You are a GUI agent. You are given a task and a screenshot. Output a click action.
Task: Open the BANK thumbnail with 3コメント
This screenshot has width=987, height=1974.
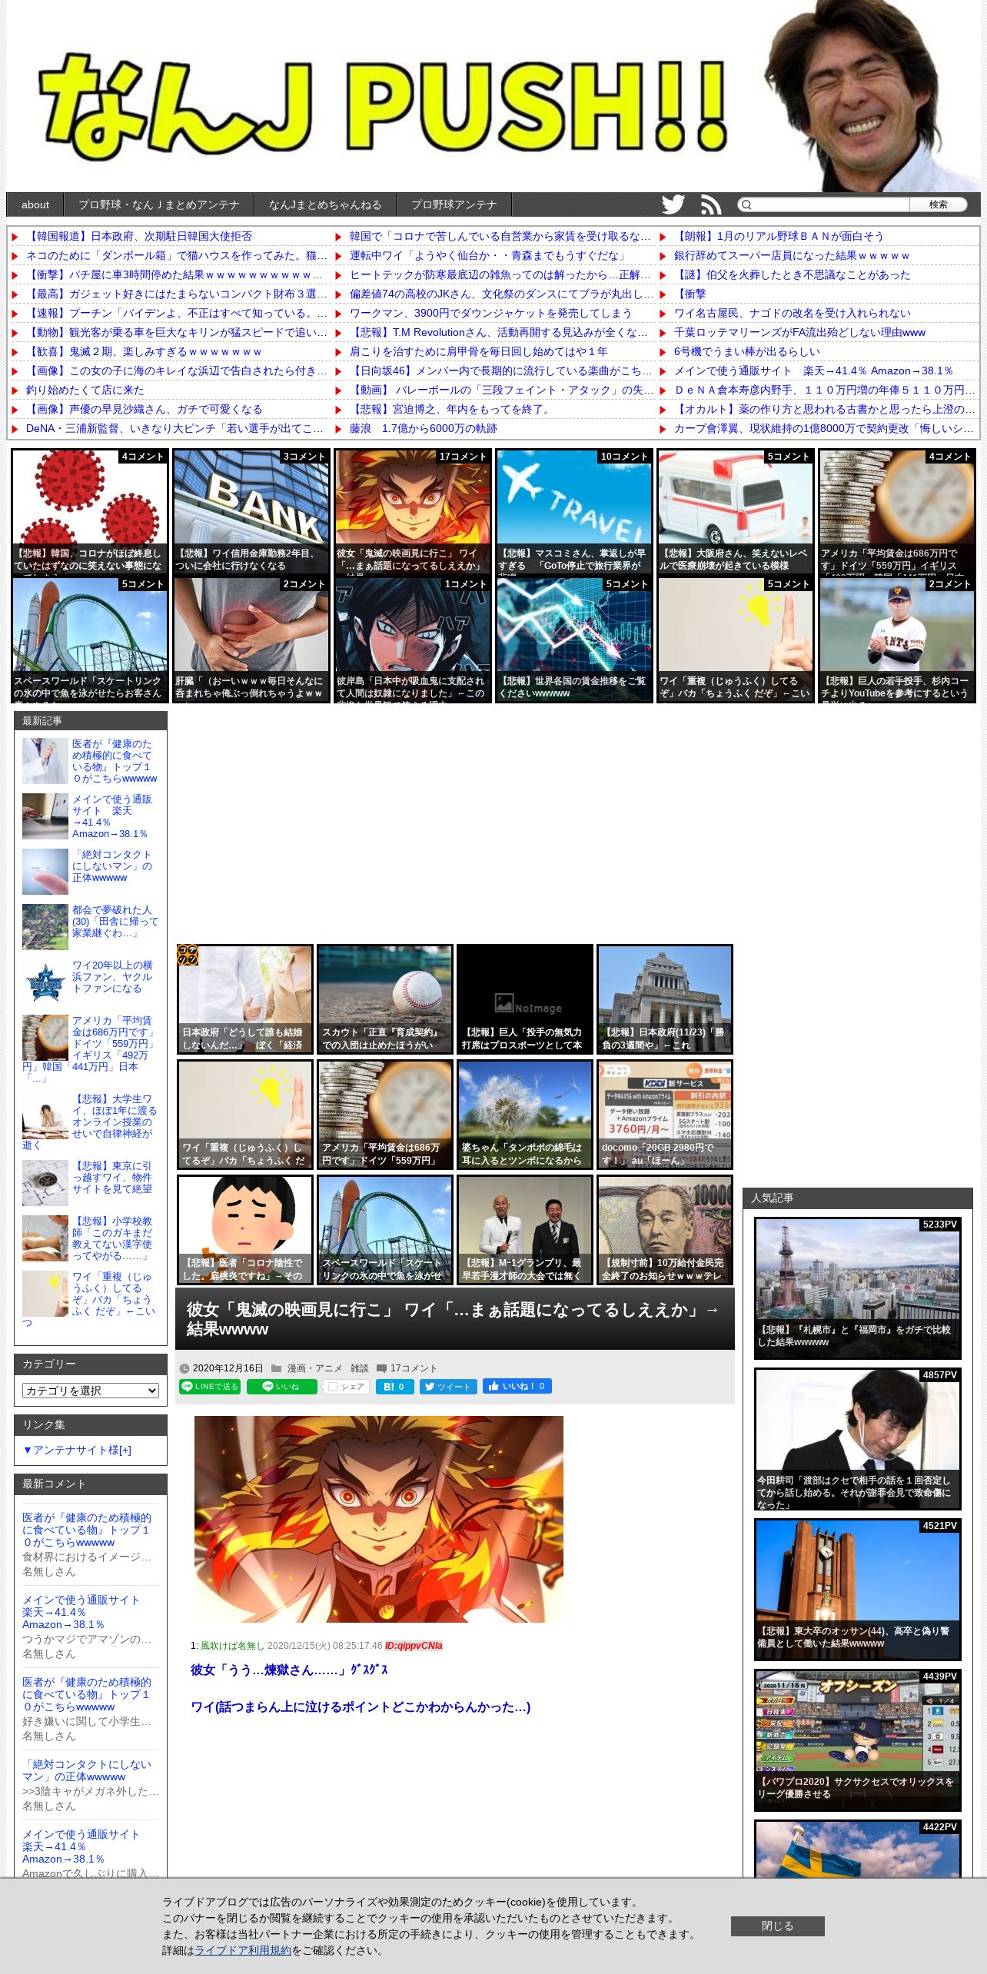coord(251,512)
